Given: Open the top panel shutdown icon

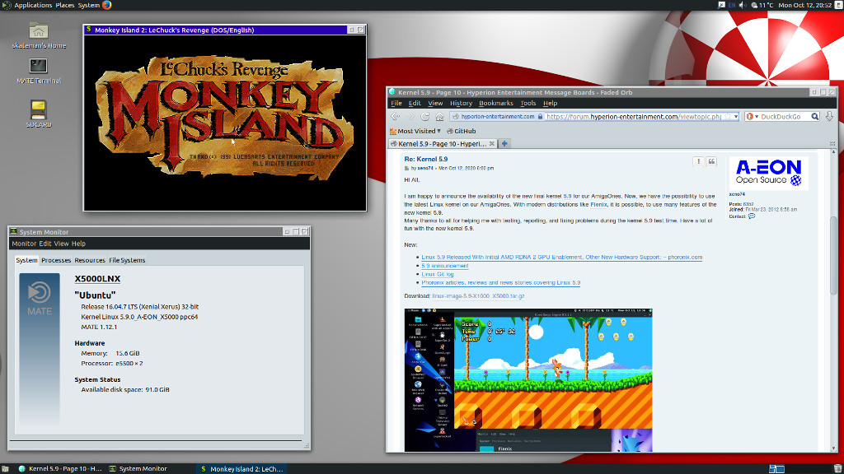Looking at the screenshot, I should click(x=838, y=5).
